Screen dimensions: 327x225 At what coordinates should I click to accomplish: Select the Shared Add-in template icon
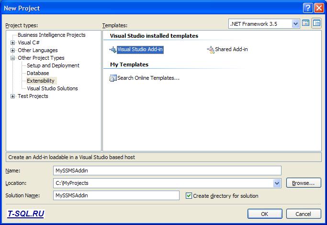click(x=211, y=50)
